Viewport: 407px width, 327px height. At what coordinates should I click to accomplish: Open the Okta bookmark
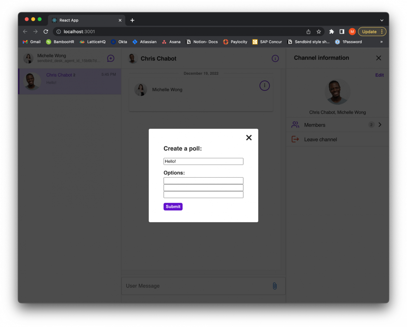pyautogui.click(x=119, y=42)
